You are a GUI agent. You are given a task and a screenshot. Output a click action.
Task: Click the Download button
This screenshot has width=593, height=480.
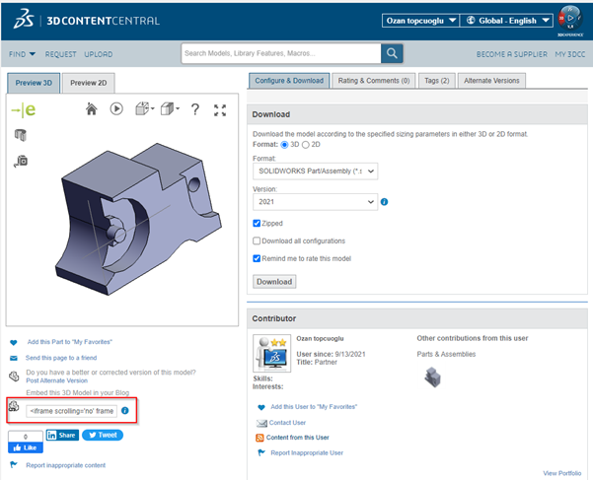click(x=274, y=281)
